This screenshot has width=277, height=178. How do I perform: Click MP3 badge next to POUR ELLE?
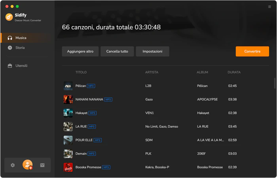pos(97,140)
